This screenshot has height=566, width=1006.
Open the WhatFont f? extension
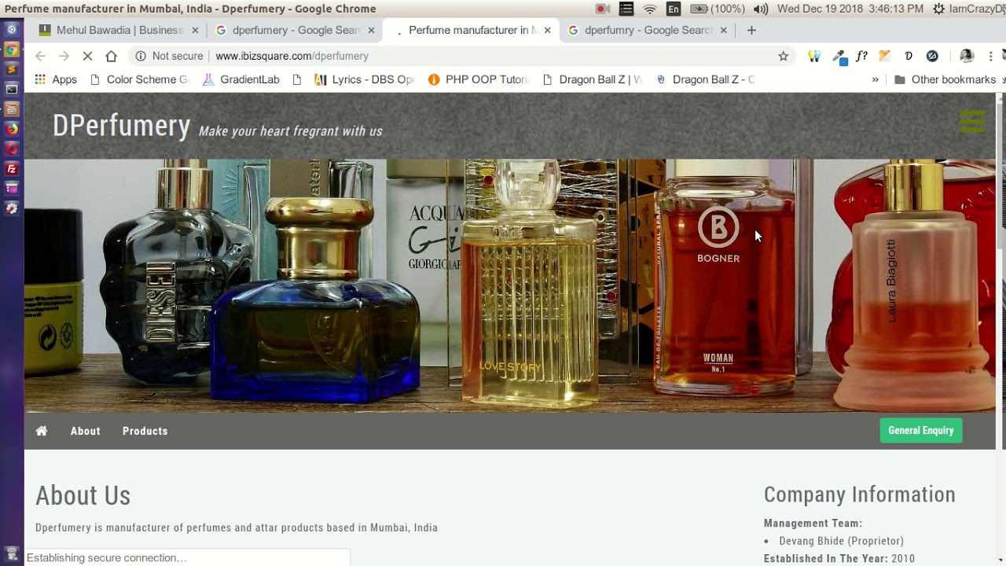(862, 56)
